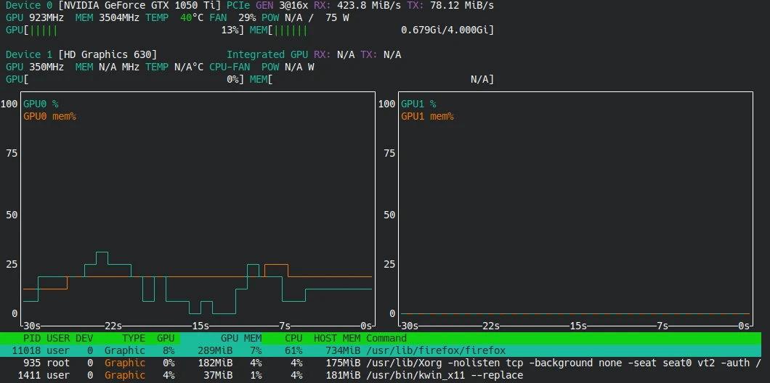Click PID 11018 in the process list
This screenshot has height=383, width=770.
click(x=26, y=350)
